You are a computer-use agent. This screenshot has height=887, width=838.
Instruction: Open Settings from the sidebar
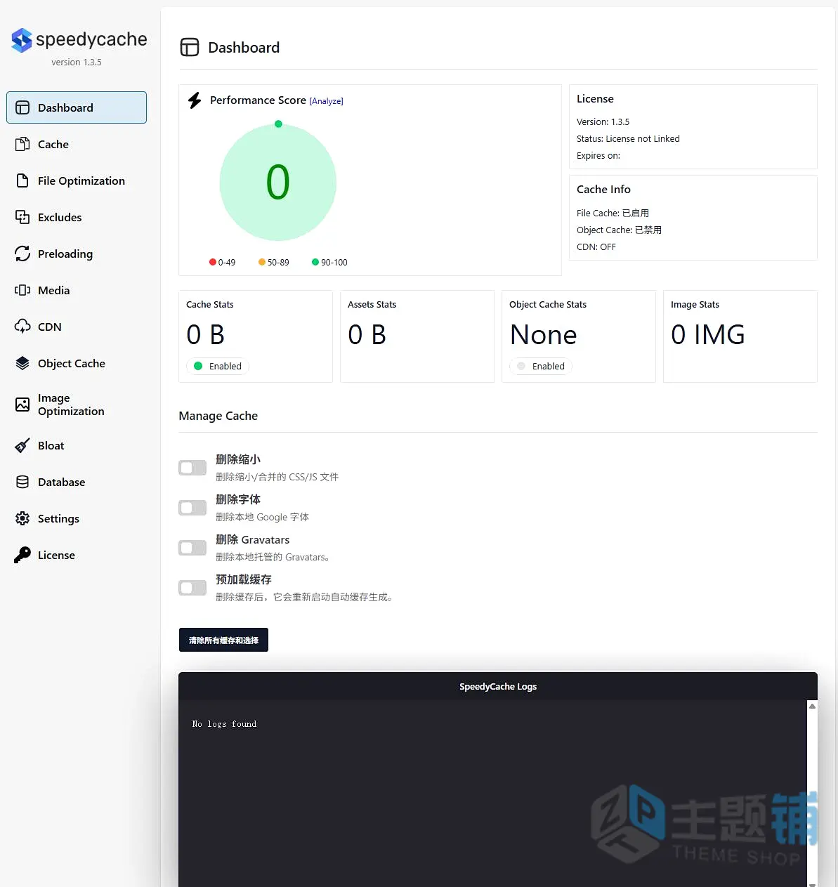pyautogui.click(x=77, y=518)
